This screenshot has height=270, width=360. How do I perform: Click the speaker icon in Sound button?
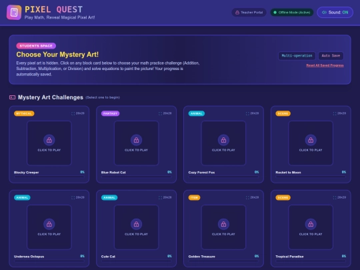coord(324,13)
